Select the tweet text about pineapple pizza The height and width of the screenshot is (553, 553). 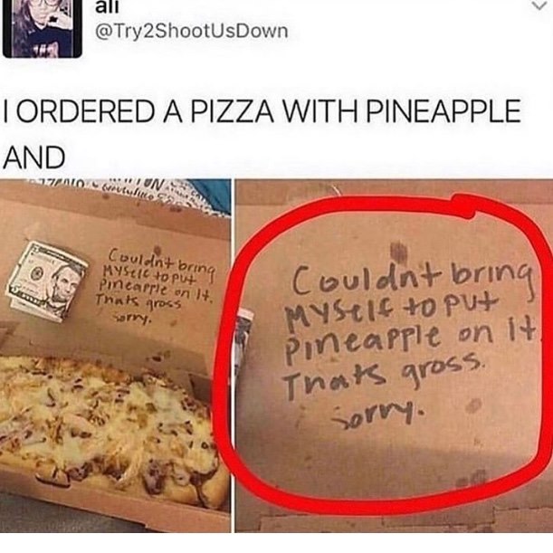click(262, 134)
